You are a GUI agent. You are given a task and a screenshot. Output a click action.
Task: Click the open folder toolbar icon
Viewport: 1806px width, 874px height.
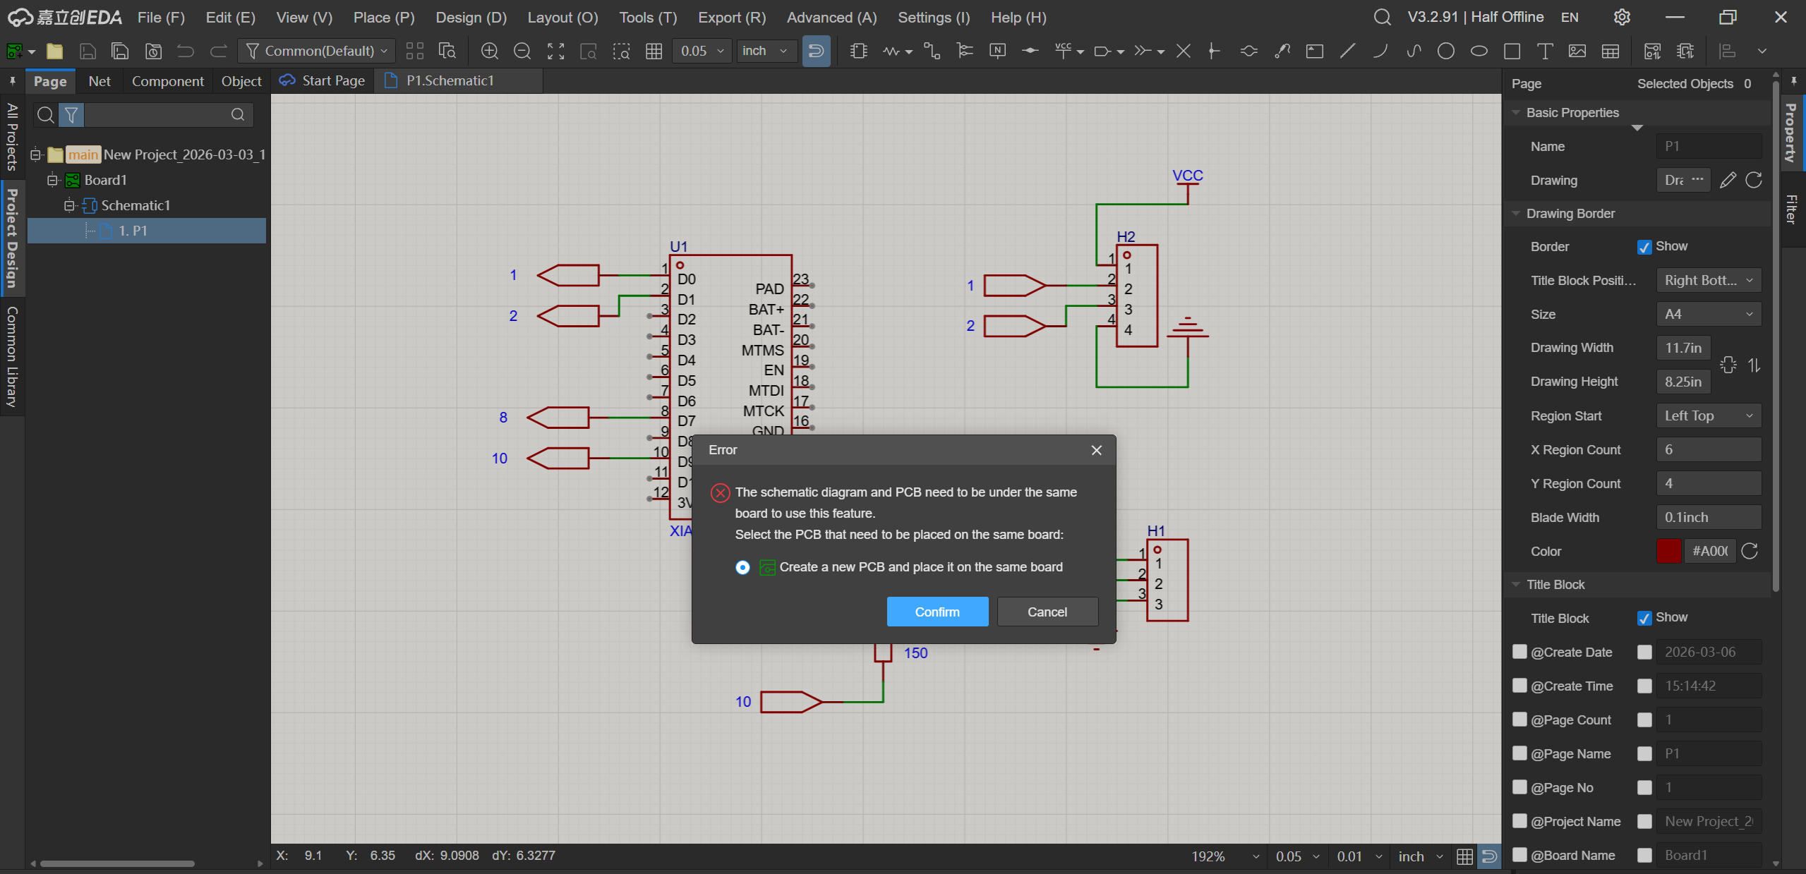(x=54, y=51)
